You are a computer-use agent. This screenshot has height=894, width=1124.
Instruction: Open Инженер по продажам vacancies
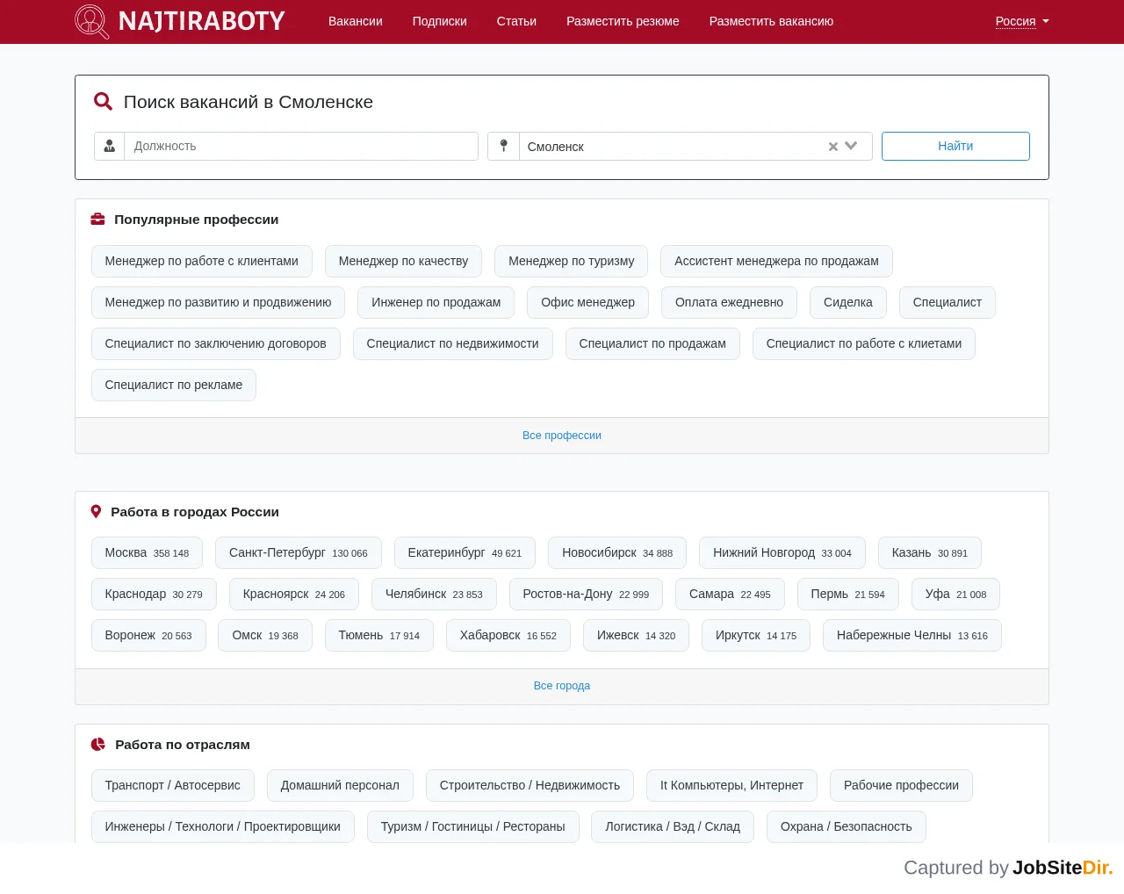[x=436, y=302]
